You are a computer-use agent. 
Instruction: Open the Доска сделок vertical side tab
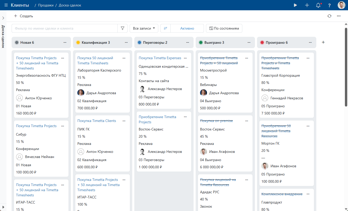coord(3,37)
